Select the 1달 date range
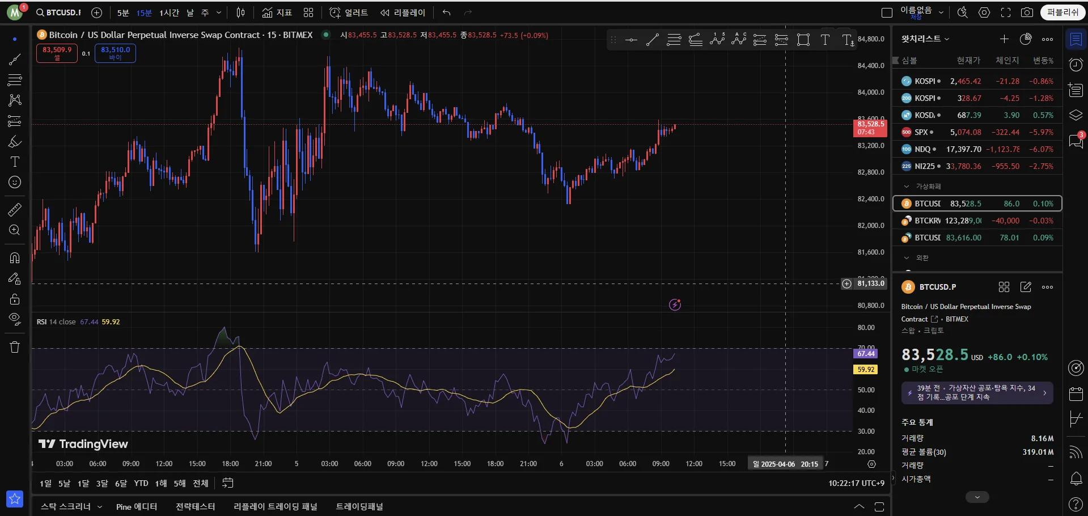 pos(83,483)
